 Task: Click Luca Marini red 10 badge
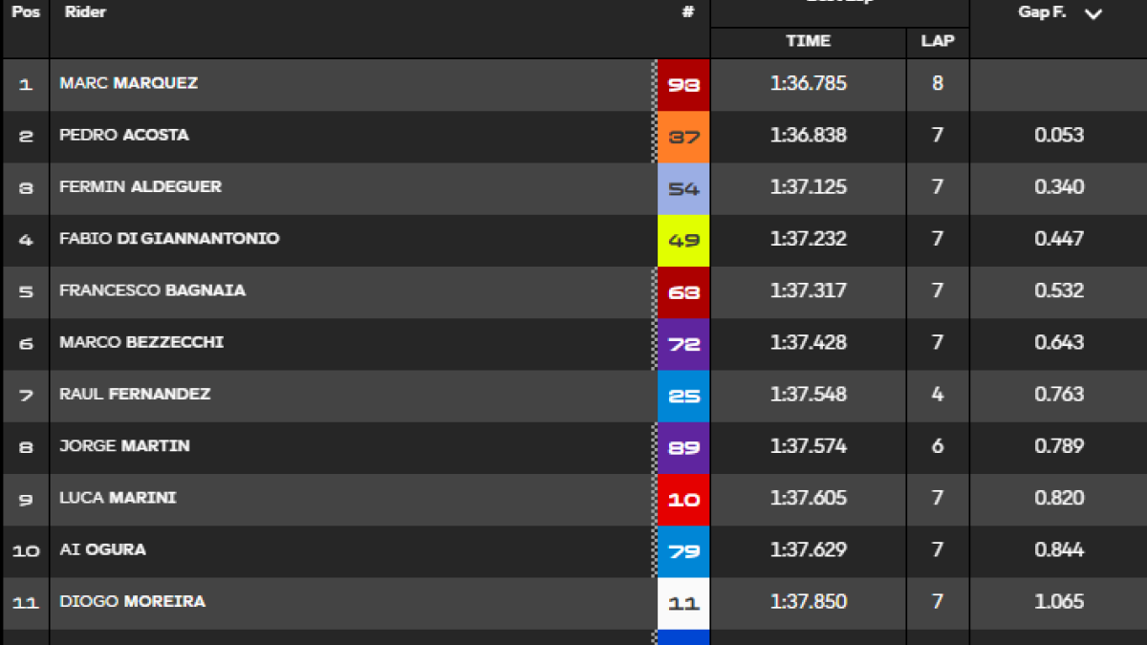[x=683, y=499]
